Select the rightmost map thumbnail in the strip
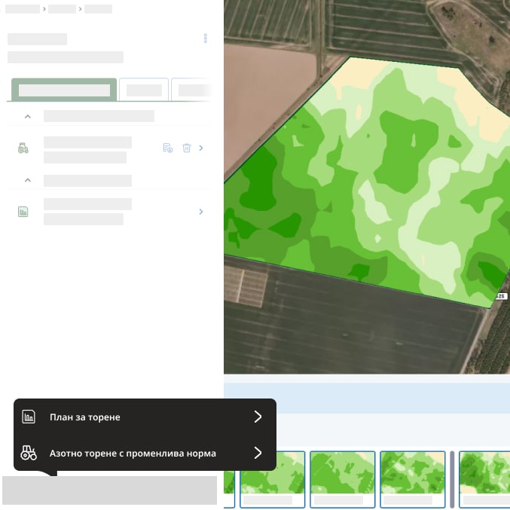Image resolution: width=510 pixels, height=510 pixels. click(x=484, y=478)
